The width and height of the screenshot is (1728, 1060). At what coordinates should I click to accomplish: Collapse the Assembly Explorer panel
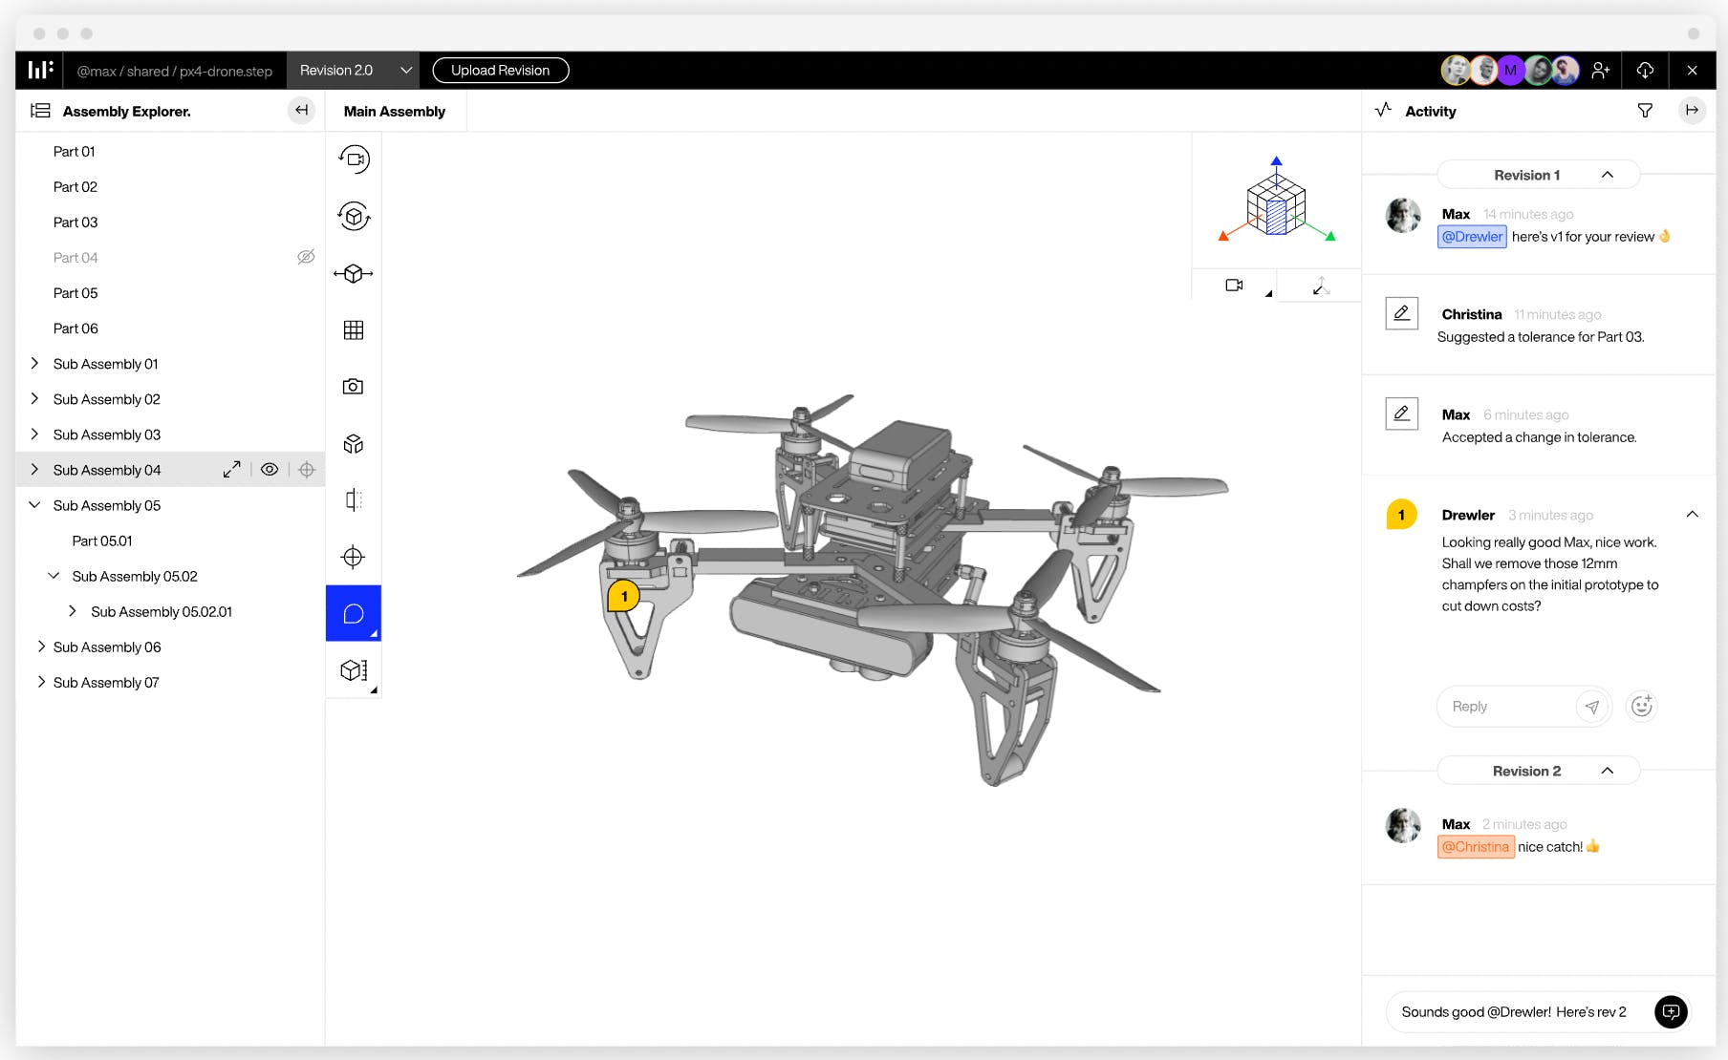pyautogui.click(x=301, y=111)
